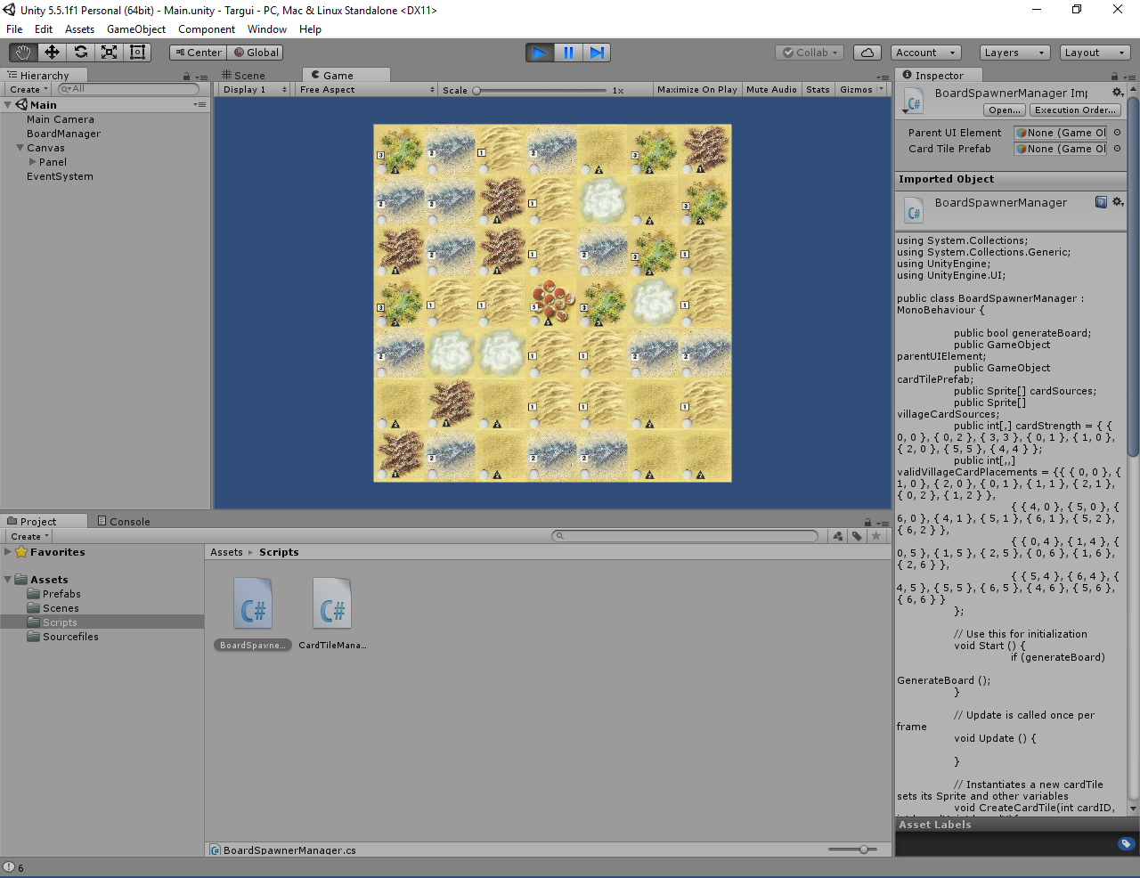Click the Hierarchy search field
Viewport: 1140px width, 878px height.
click(129, 89)
